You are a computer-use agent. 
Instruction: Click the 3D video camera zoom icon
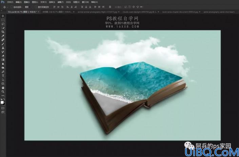click(x=142, y=7)
